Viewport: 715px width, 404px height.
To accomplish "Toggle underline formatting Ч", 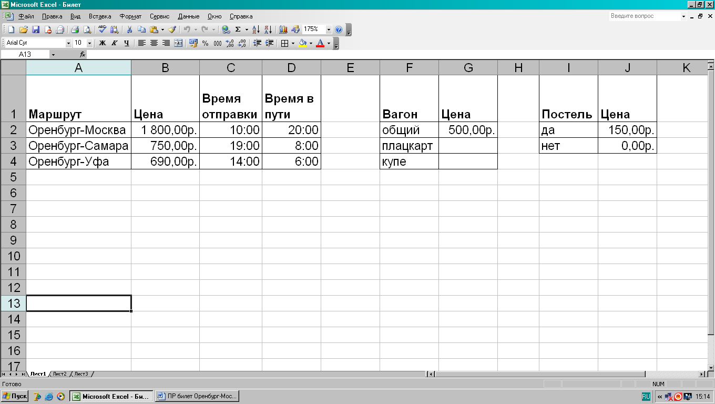I will [x=127, y=43].
